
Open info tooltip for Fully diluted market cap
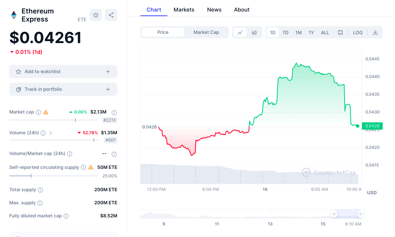coord(66,216)
